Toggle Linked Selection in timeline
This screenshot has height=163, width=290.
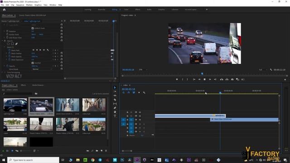click(x=134, y=92)
